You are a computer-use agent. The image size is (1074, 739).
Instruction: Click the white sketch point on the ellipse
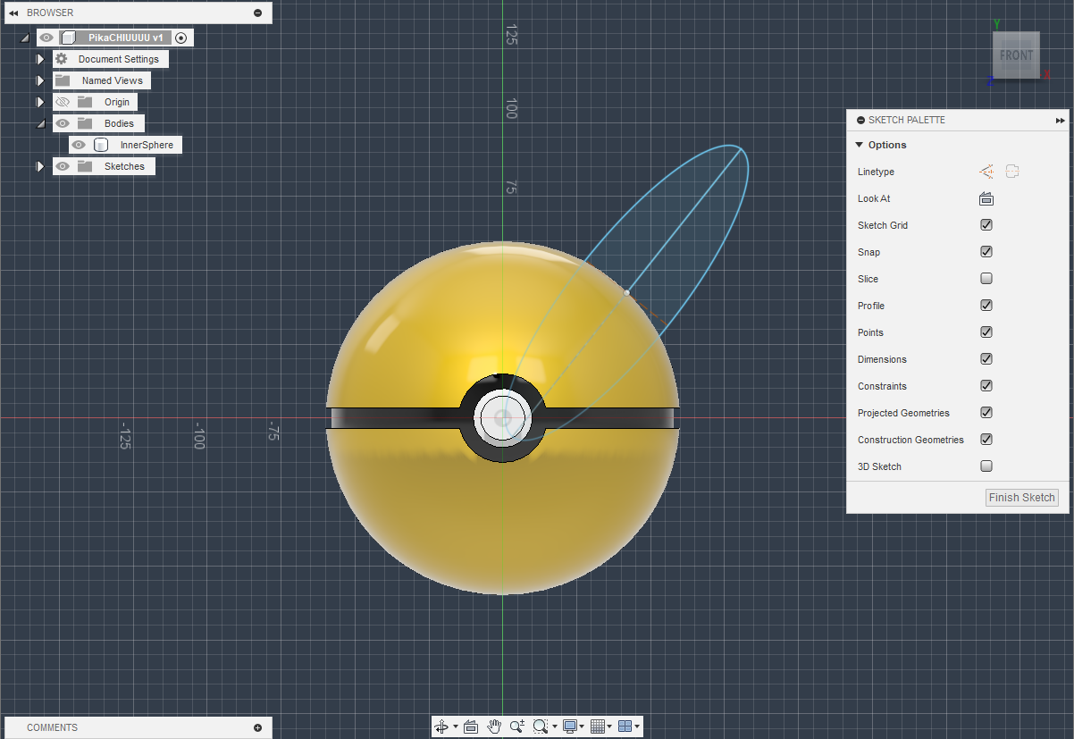626,292
